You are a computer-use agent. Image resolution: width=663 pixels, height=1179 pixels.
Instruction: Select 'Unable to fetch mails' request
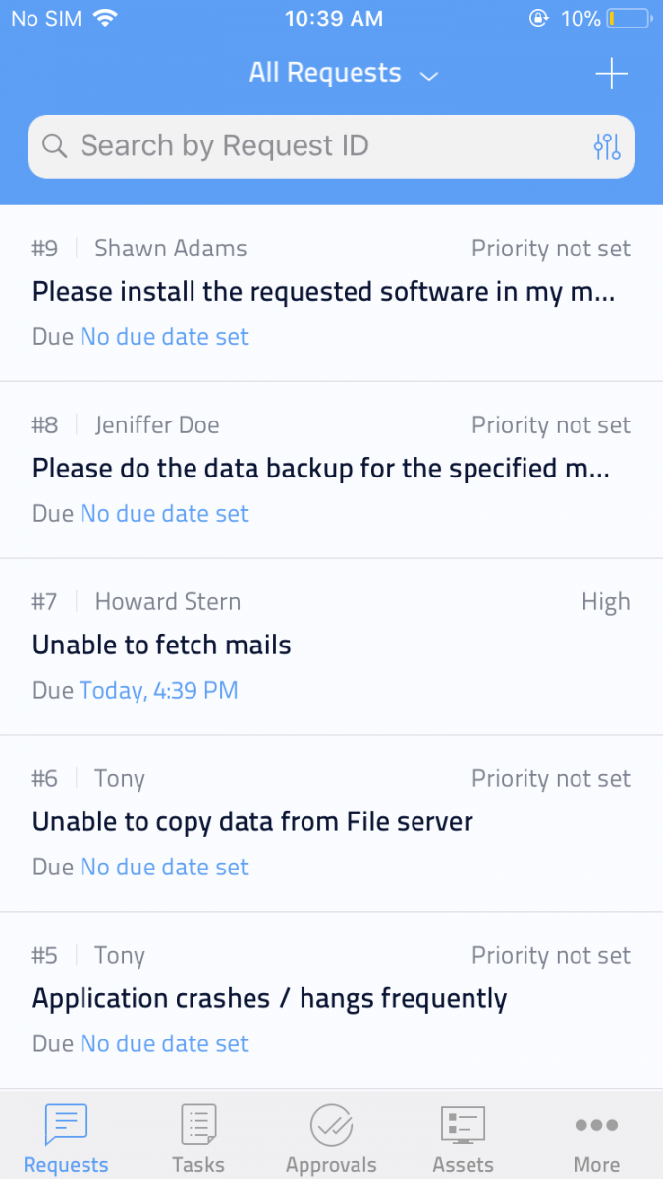(162, 646)
